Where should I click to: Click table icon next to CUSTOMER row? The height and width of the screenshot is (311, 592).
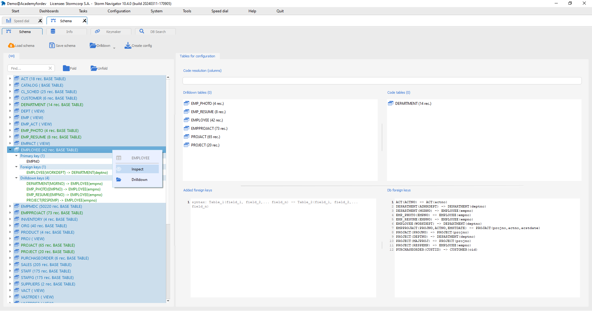[x=17, y=98]
